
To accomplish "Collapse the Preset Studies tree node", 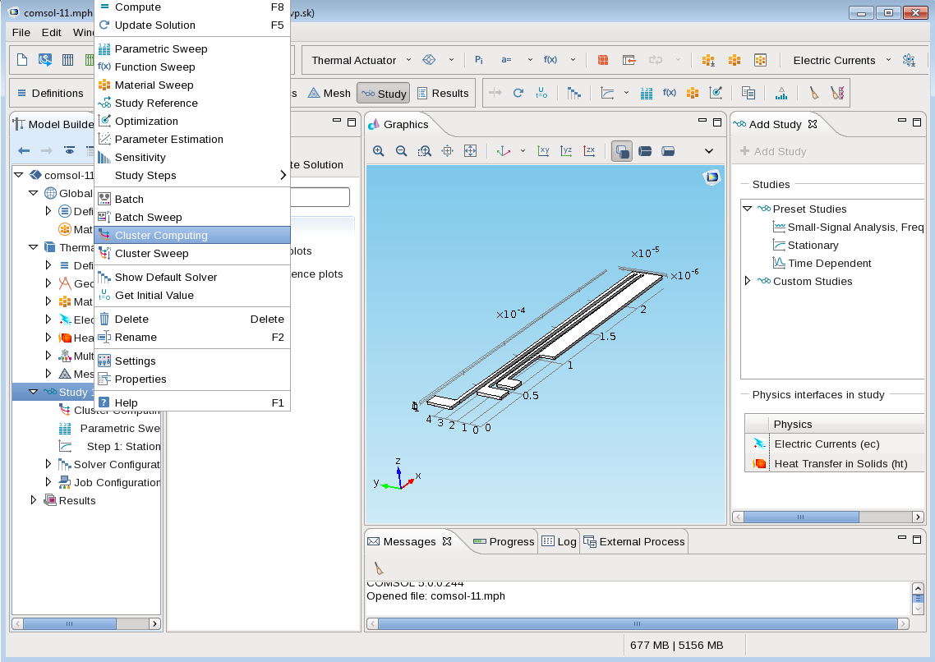I will (748, 209).
